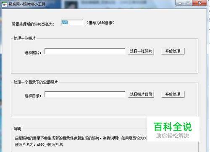
Task: Minimize the 照片缩小工具 window
Action: pos(180,3)
